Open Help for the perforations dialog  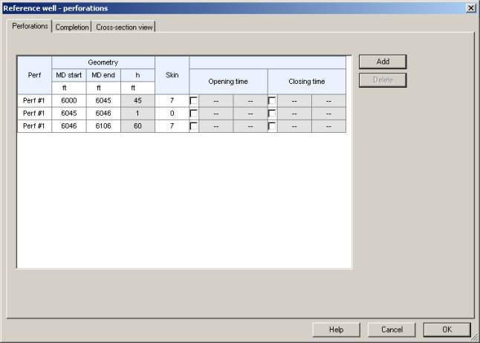(x=336, y=329)
